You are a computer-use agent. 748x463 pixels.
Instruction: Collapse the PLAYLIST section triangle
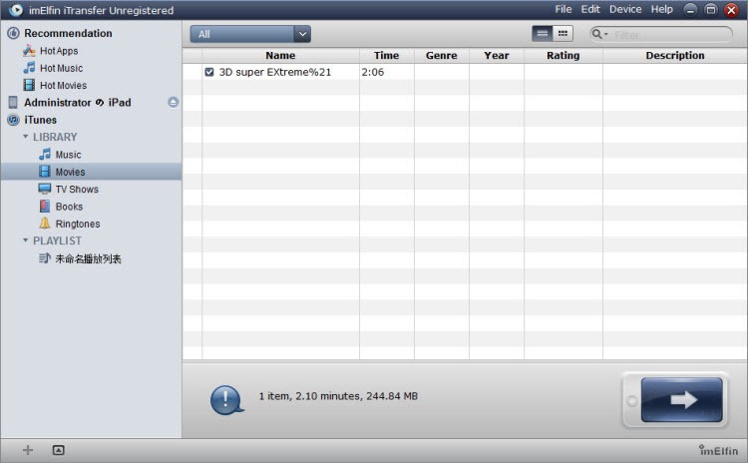tap(25, 240)
